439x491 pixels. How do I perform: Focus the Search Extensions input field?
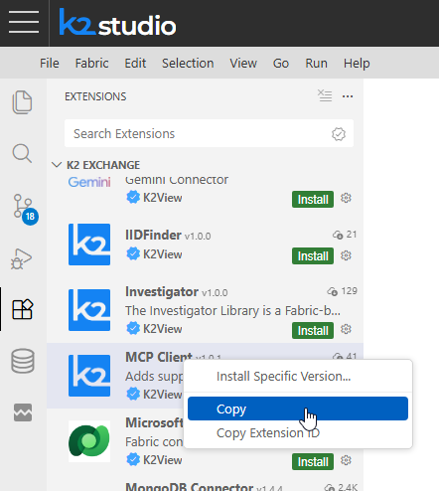[209, 133]
